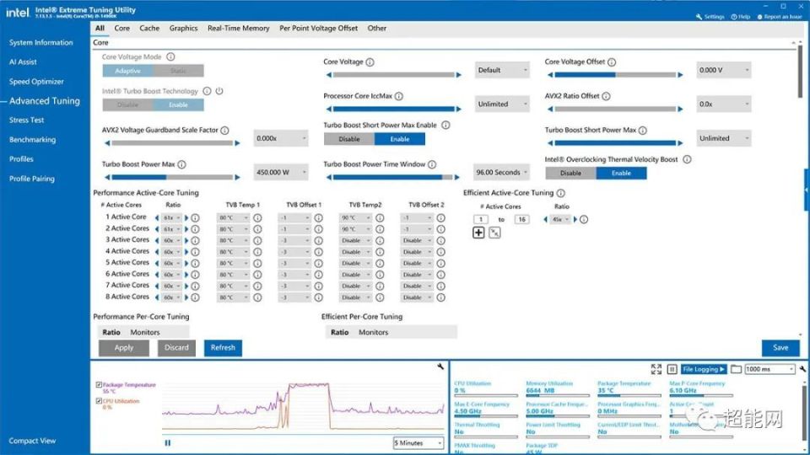
Task: Open the 1000 ms logging interval dropdown
Action: (x=769, y=369)
